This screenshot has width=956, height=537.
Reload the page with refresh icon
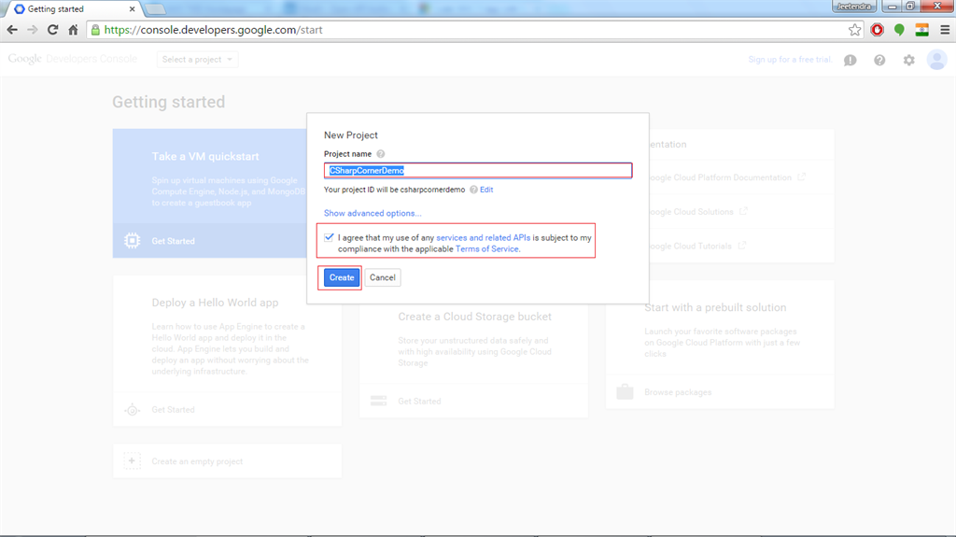(53, 30)
